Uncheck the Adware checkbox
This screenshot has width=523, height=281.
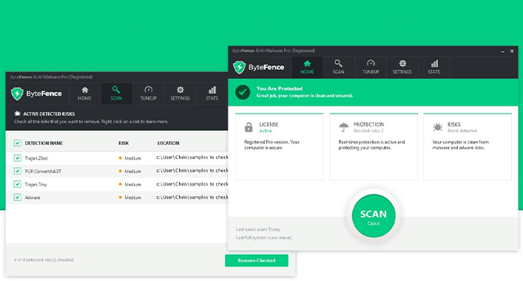pos(17,197)
